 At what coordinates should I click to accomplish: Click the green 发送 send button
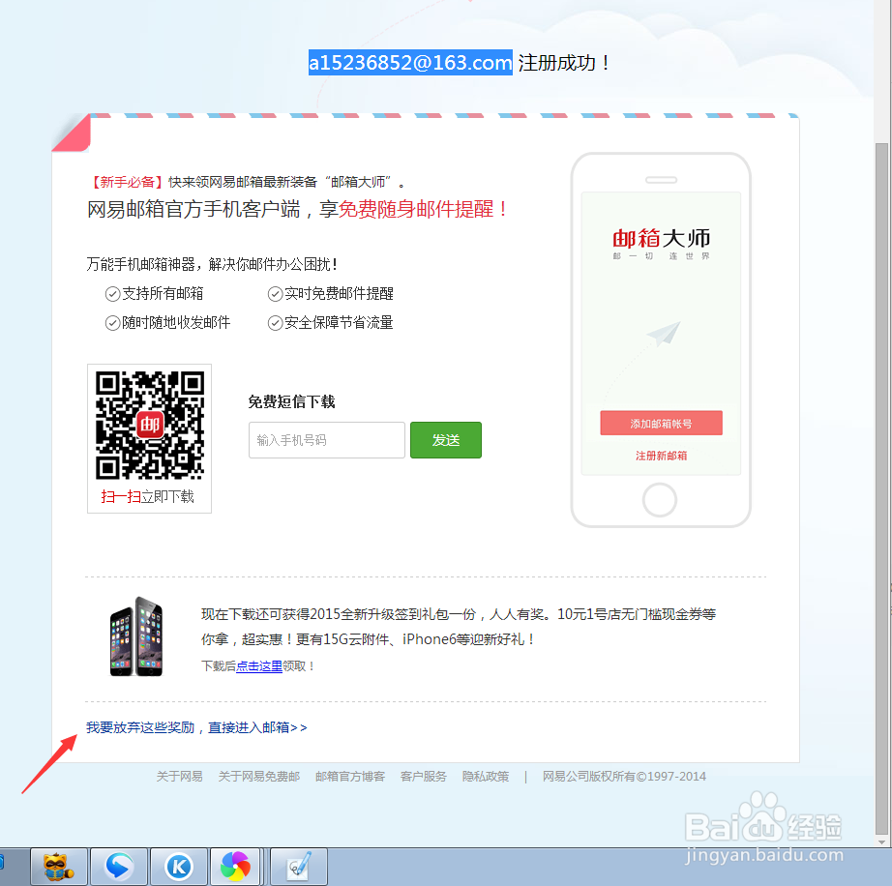pyautogui.click(x=446, y=440)
